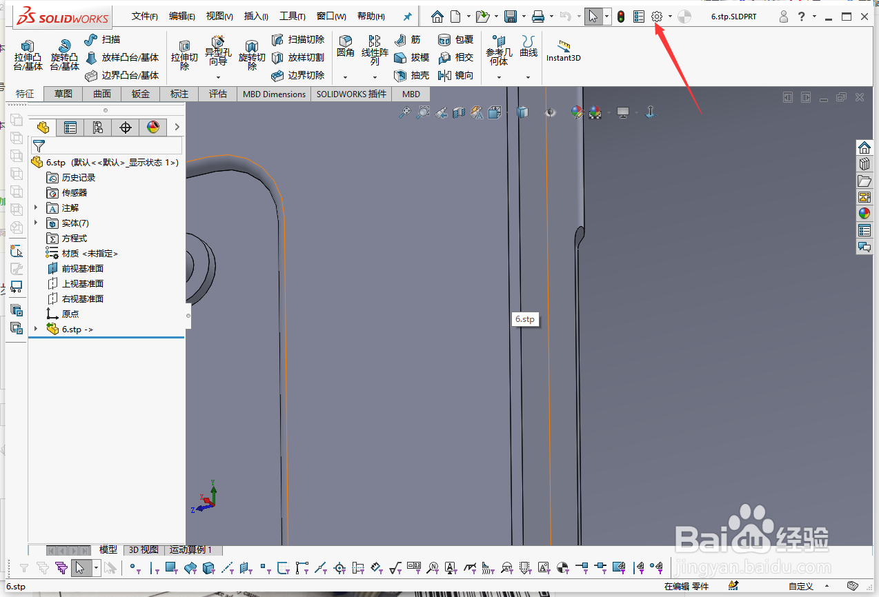This screenshot has width=879, height=597.
Task: Start the Revolved Cut (旋转切除) tool
Action: coord(252,55)
